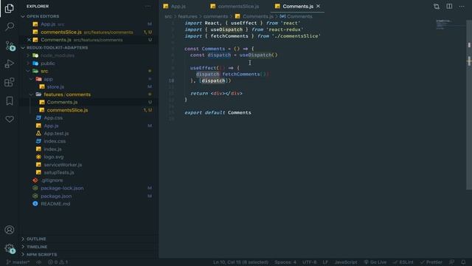Screen dimensions: 472x266
Task: Open errors and warnings status item
Action: coord(58,262)
